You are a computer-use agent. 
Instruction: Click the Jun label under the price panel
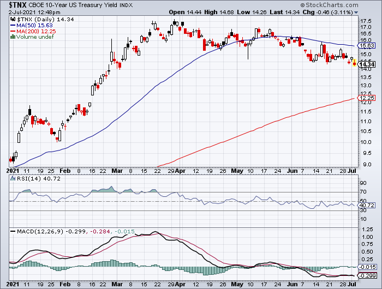(292, 171)
